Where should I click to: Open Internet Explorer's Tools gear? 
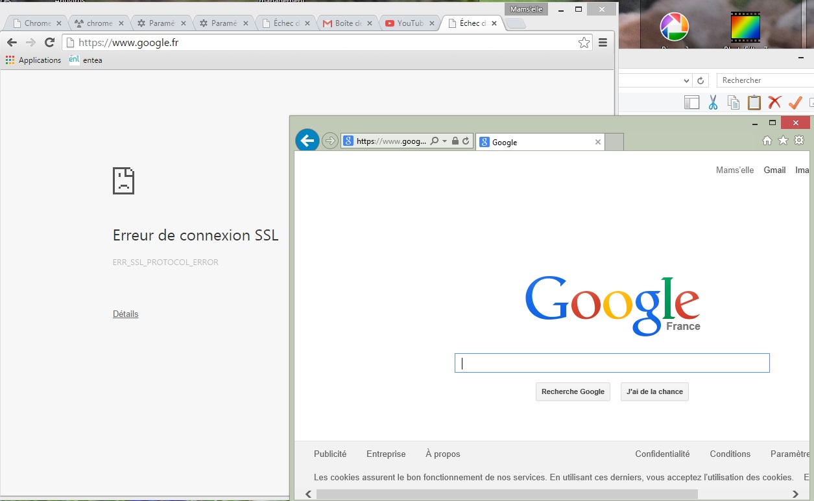point(799,140)
